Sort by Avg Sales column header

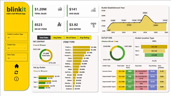coord(138,66)
